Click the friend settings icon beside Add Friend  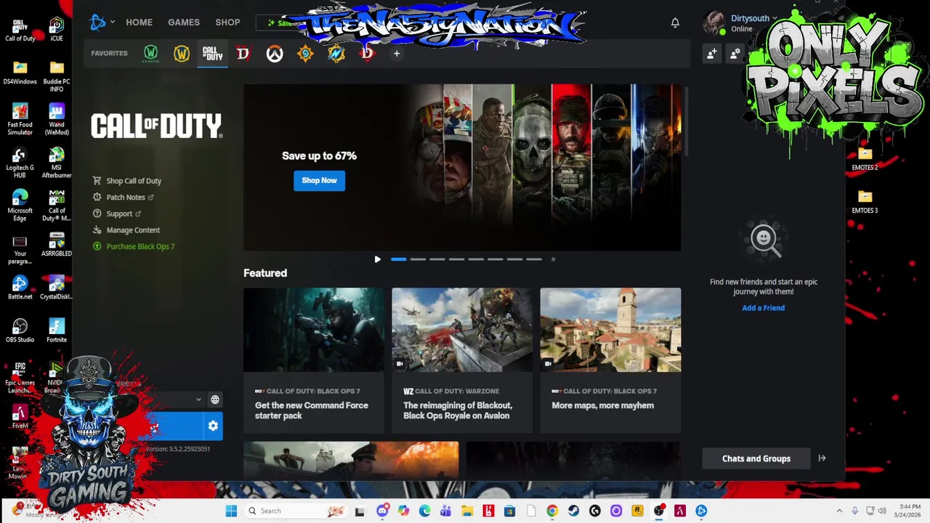[x=735, y=53]
